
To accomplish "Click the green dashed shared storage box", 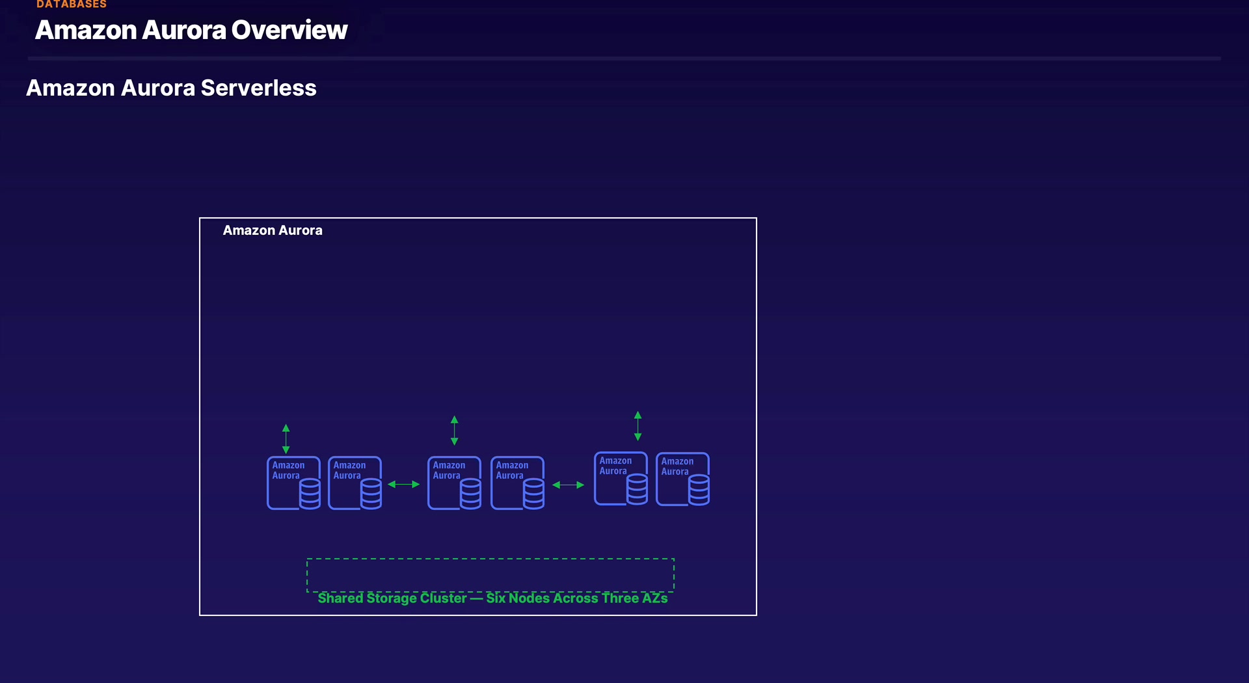I will click(490, 575).
